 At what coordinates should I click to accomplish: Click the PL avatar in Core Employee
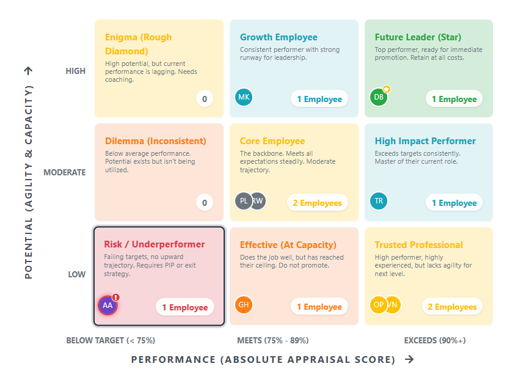(x=244, y=201)
